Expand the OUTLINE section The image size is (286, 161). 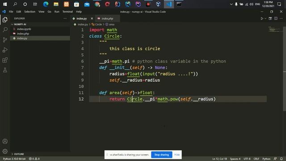tap(40, 154)
